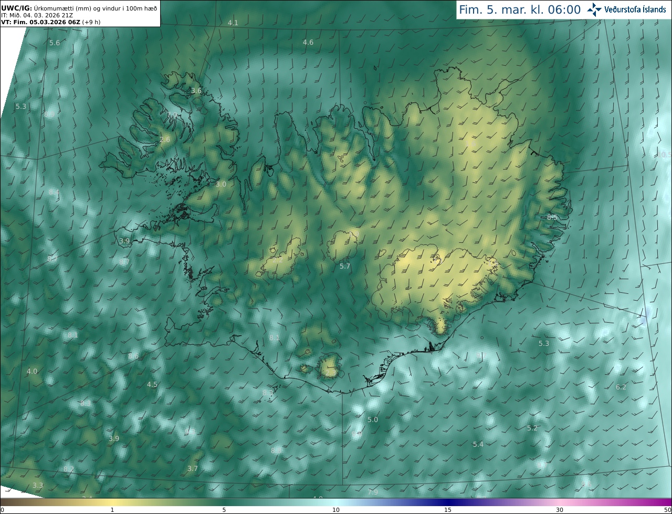The width and height of the screenshot is (672, 514).
Task: Click the 8.5 value on the east coast
Action: [552, 217]
